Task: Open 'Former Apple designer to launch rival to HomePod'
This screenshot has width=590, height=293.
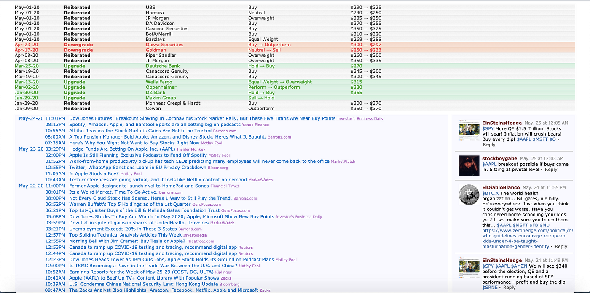Action: (139, 186)
